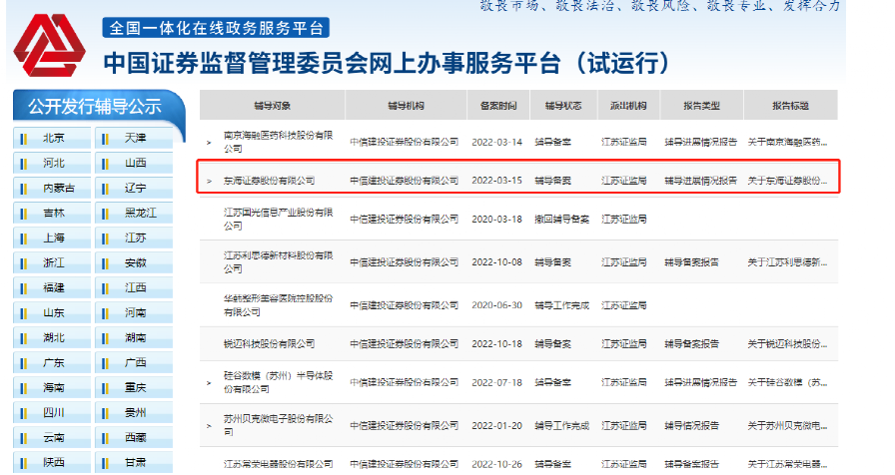This screenshot has width=895, height=475.
Task: Open the 山西 region
Action: pyautogui.click(x=134, y=163)
